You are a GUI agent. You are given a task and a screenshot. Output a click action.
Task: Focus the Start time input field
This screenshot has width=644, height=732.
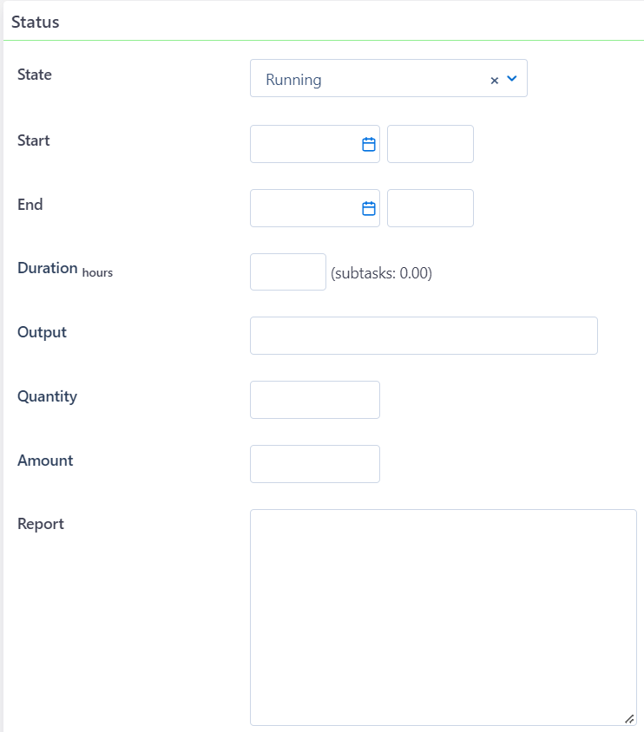click(x=430, y=143)
